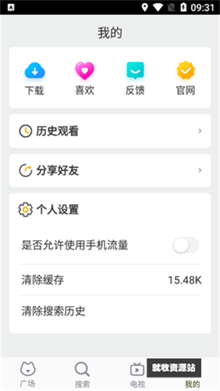Click the gear icon beside 个人设置
The width and height of the screenshot is (220, 391).
(x=26, y=210)
